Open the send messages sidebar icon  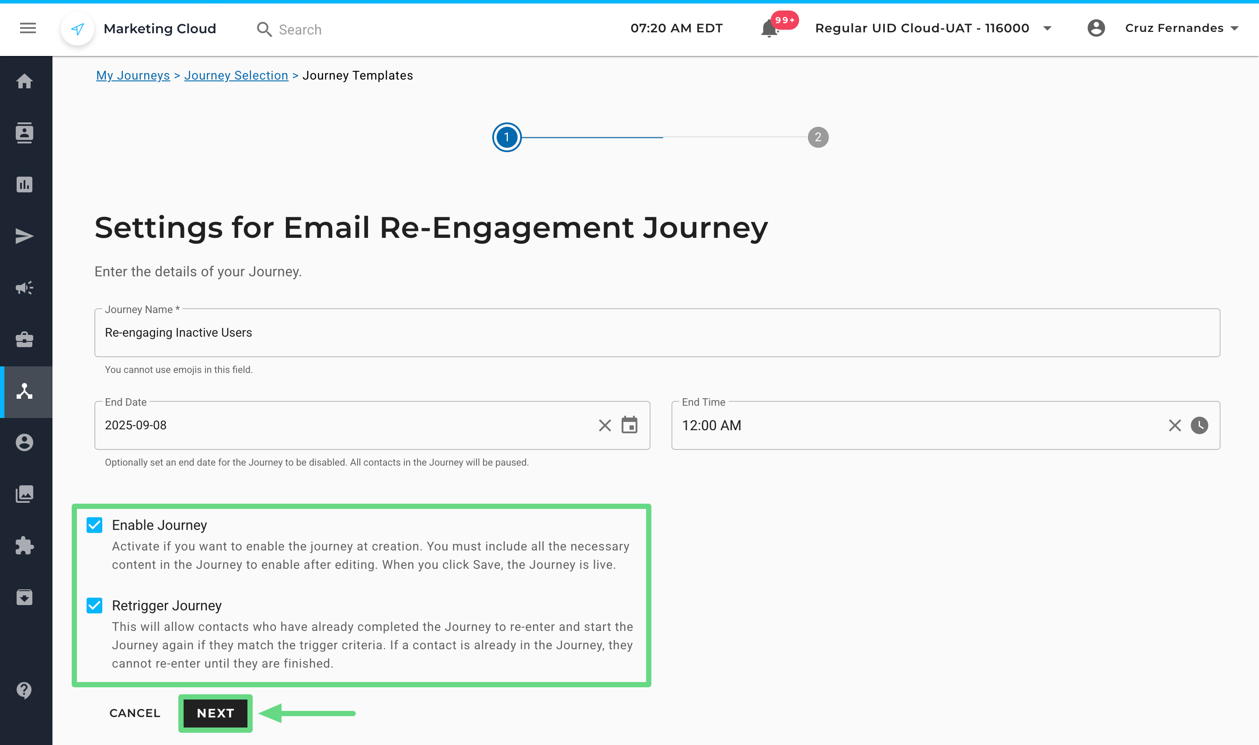[24, 236]
